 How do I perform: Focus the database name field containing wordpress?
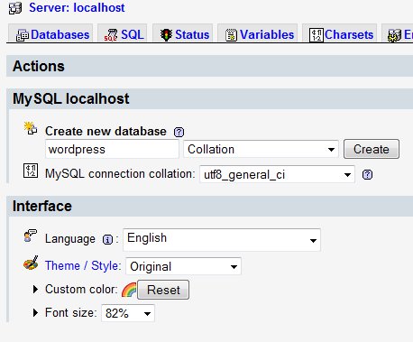click(112, 149)
